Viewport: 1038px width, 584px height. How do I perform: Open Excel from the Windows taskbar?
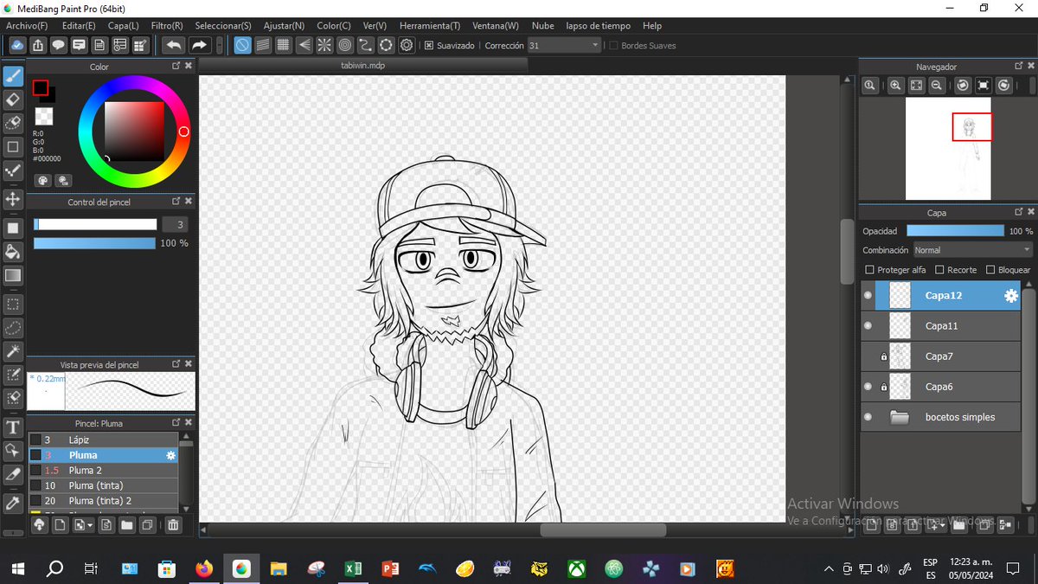pyautogui.click(x=353, y=568)
